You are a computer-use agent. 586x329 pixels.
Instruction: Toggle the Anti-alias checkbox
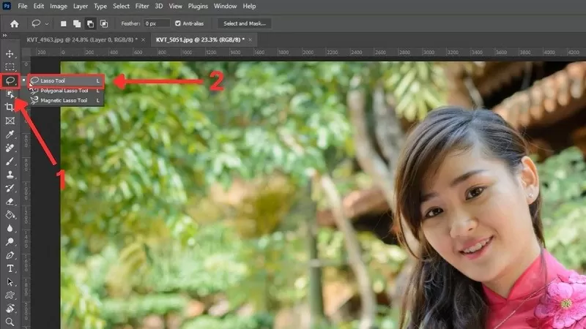[x=178, y=23]
